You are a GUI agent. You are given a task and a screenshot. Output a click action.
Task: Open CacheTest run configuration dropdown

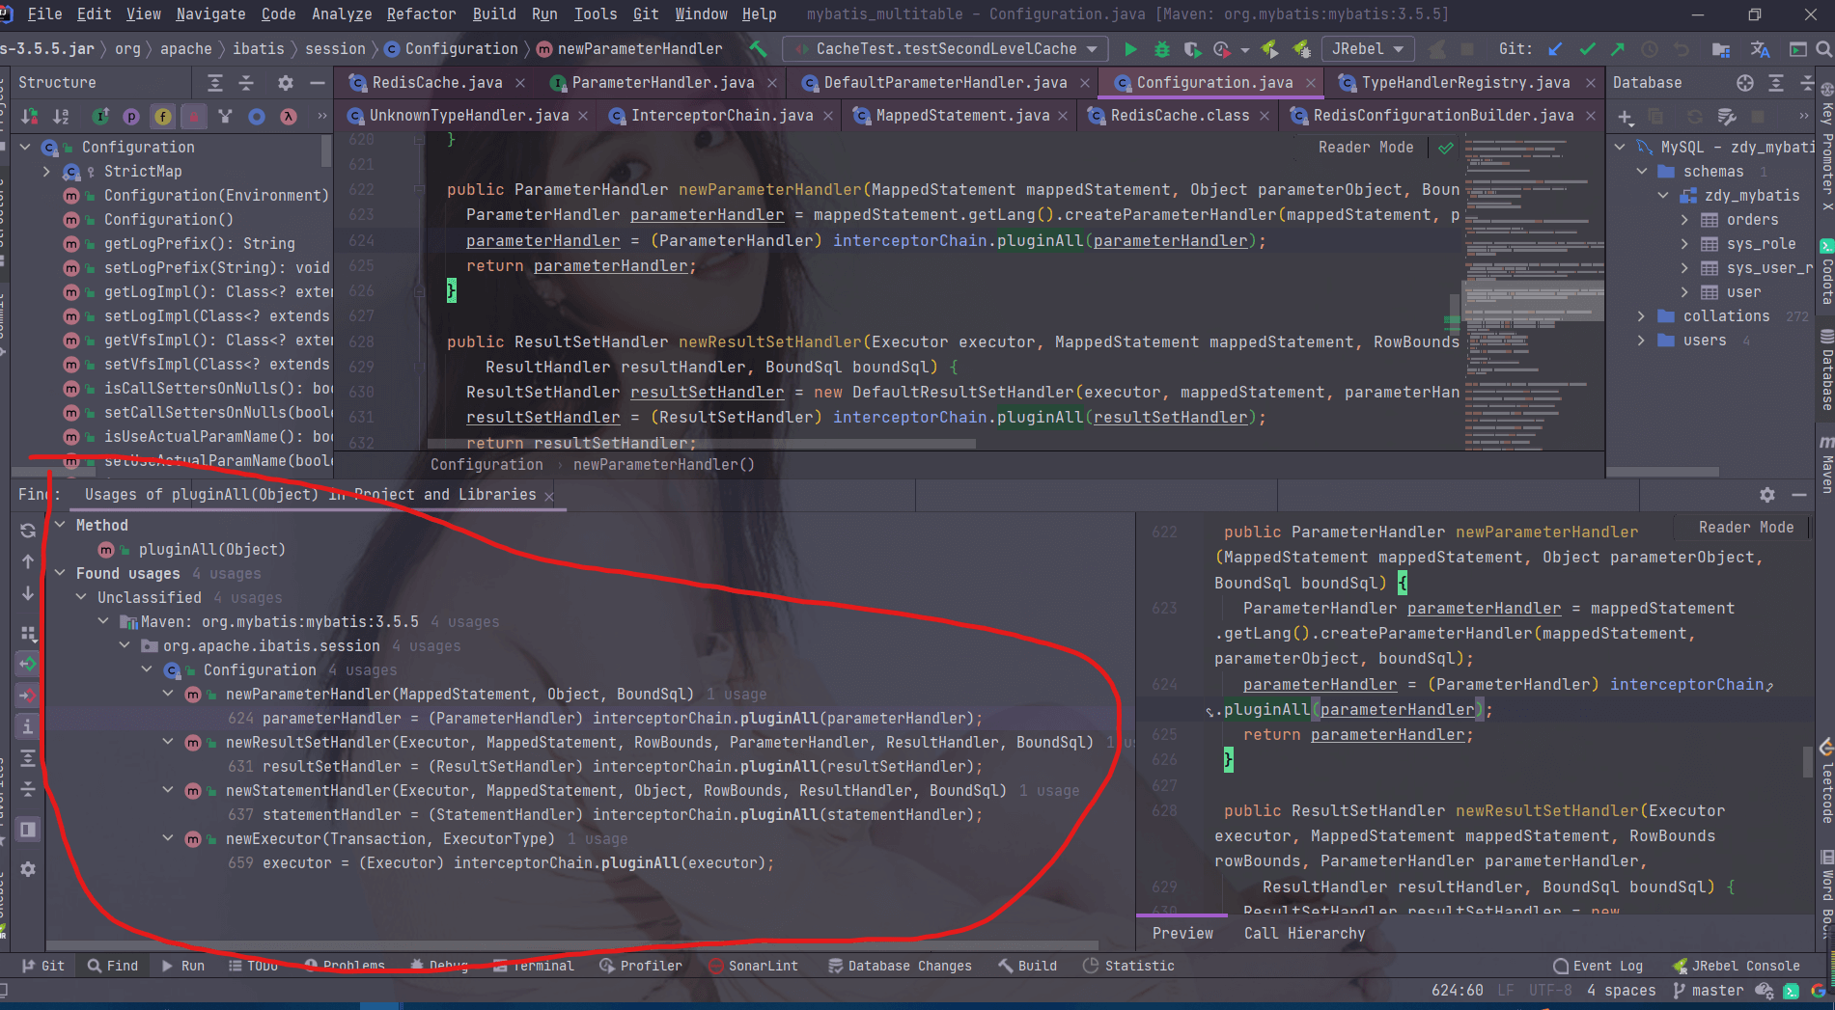coord(946,49)
